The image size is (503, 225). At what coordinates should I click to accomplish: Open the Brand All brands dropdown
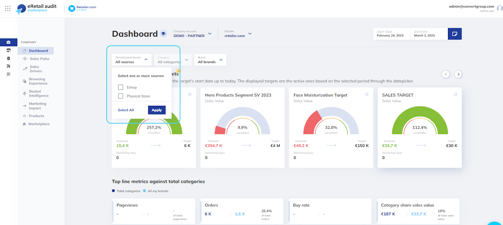click(x=210, y=60)
